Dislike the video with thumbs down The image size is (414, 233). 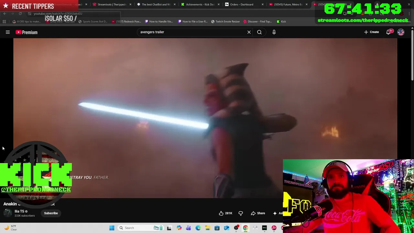tap(241, 213)
